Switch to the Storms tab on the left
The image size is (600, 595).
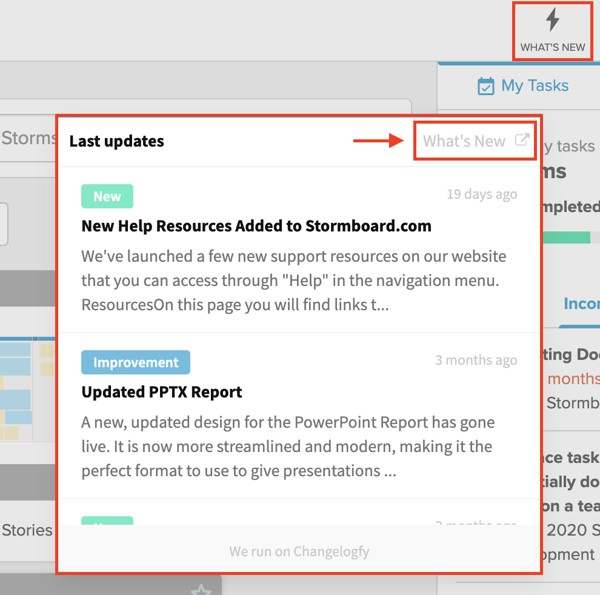pos(28,138)
